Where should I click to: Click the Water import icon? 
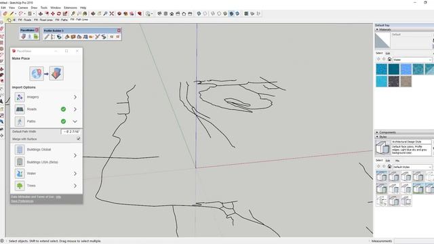coord(20,174)
